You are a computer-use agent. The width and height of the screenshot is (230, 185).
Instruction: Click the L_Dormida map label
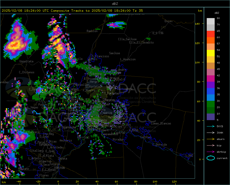[159, 145]
